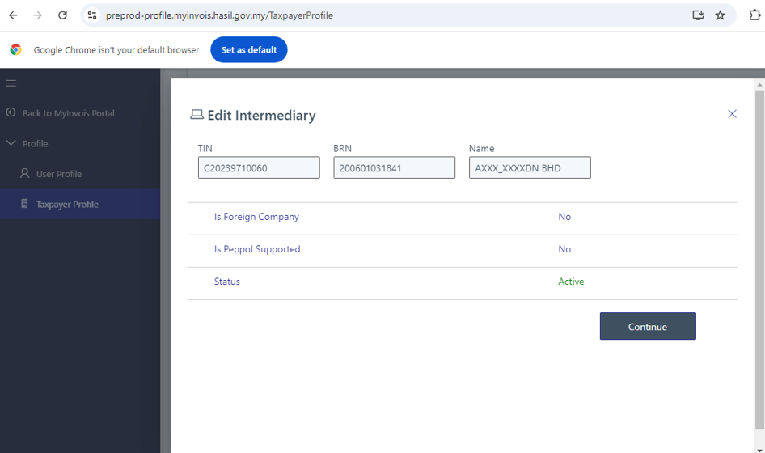Click the scrollbar up arrow

click(759, 84)
